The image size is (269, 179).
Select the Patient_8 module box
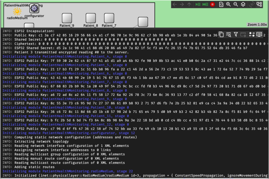pyautogui.click(x=91, y=18)
